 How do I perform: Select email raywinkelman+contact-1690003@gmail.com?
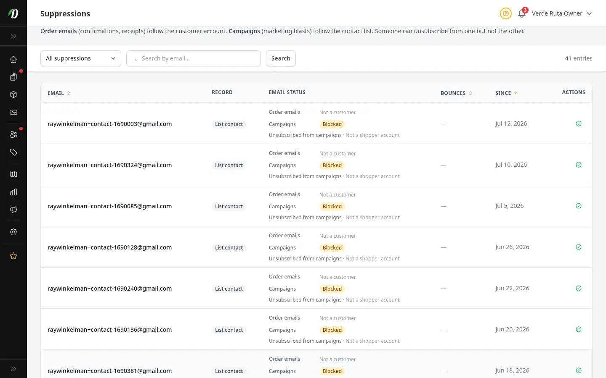coord(109,124)
